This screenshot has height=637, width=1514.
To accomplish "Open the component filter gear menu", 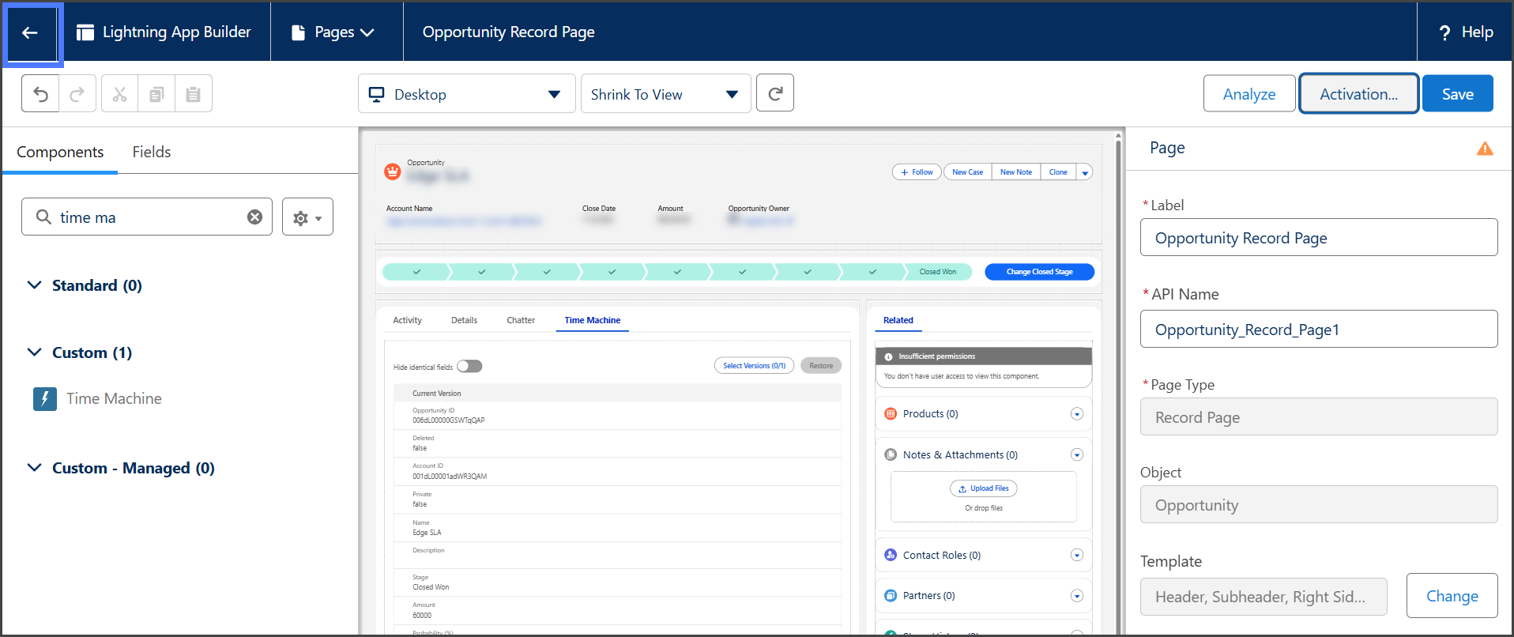I will coord(307,217).
